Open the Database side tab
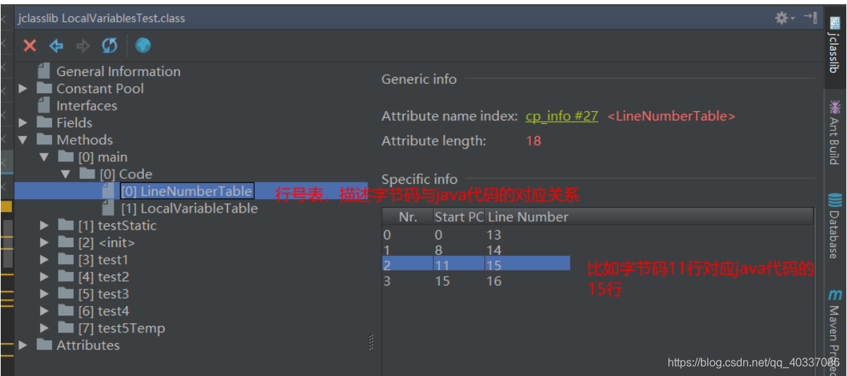This screenshot has width=847, height=376. 835,225
